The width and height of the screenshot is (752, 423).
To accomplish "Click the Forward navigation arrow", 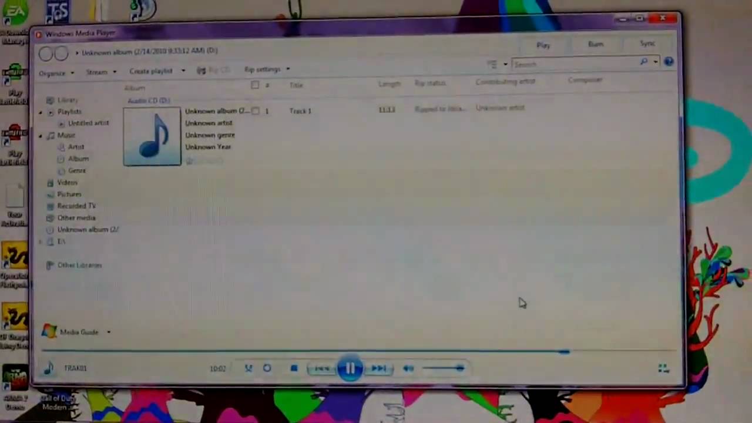I will click(x=61, y=54).
